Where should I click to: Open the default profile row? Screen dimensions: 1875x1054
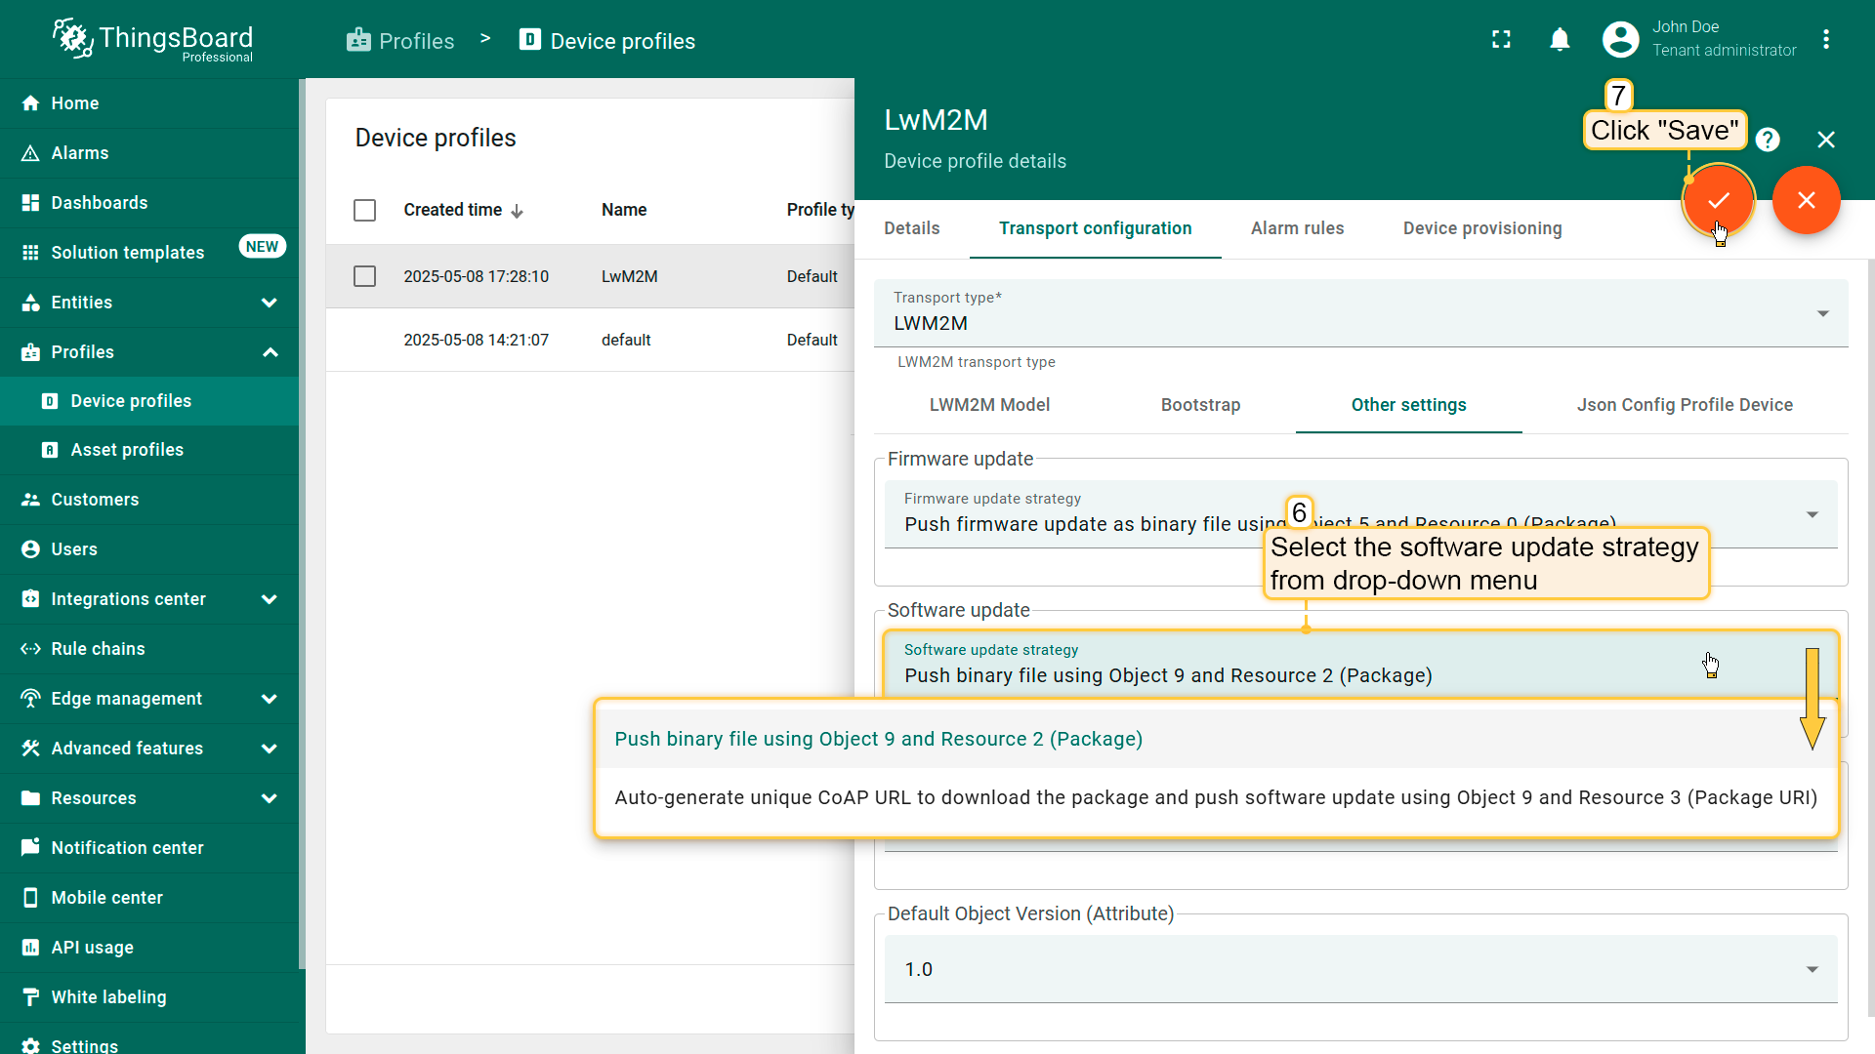(x=590, y=340)
